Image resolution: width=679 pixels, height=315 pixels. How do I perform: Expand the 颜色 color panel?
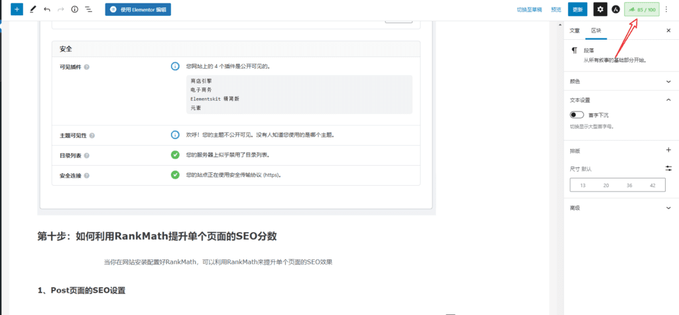click(621, 81)
